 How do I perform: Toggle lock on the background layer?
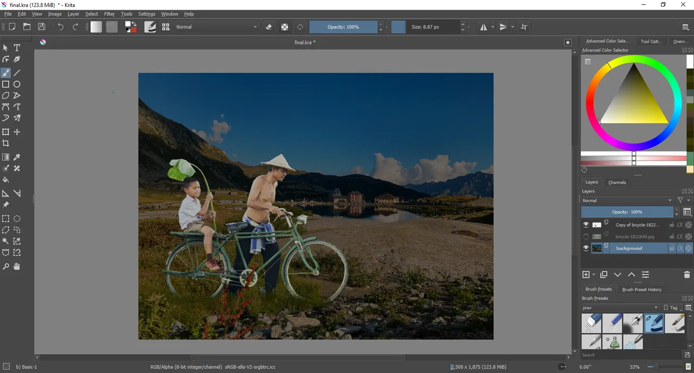click(671, 248)
